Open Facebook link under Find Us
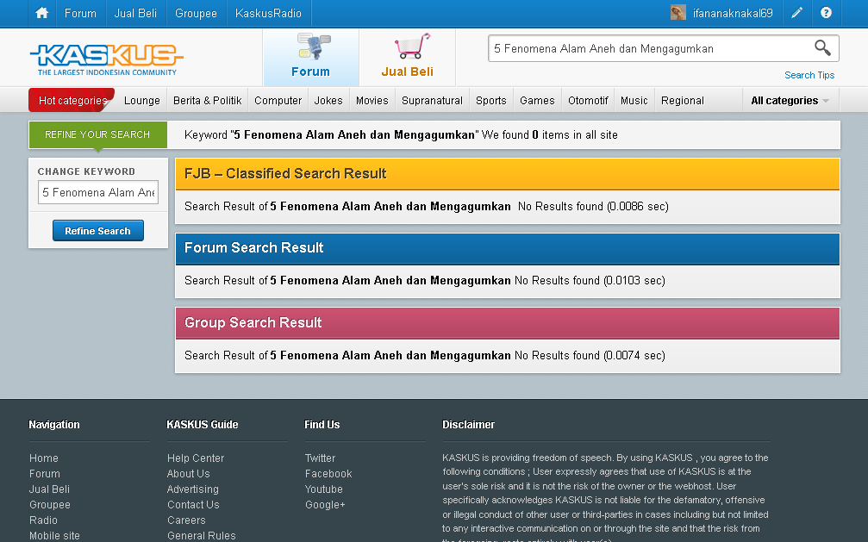 pyautogui.click(x=328, y=474)
